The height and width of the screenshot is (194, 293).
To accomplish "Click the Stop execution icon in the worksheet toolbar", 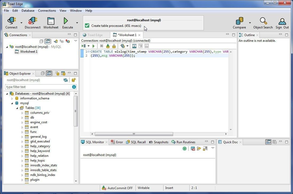I will (x=102, y=46).
